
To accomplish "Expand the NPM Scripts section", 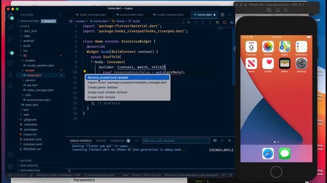I will point(29,166).
